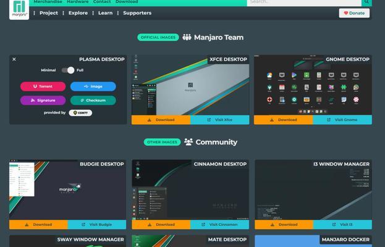This screenshot has width=385, height=247.
Task: Click the external-link icon beside Visit Gnome
Action: point(329,120)
